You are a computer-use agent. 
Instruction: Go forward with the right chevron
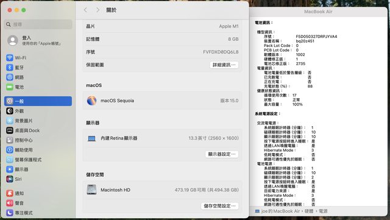point(97,10)
